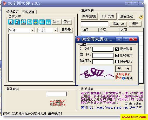Select the rainbow A font color icon
This screenshot has width=148, height=120.
pos(36,22)
